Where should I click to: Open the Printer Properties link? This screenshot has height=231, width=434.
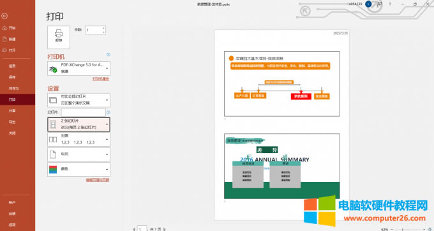tap(101, 79)
